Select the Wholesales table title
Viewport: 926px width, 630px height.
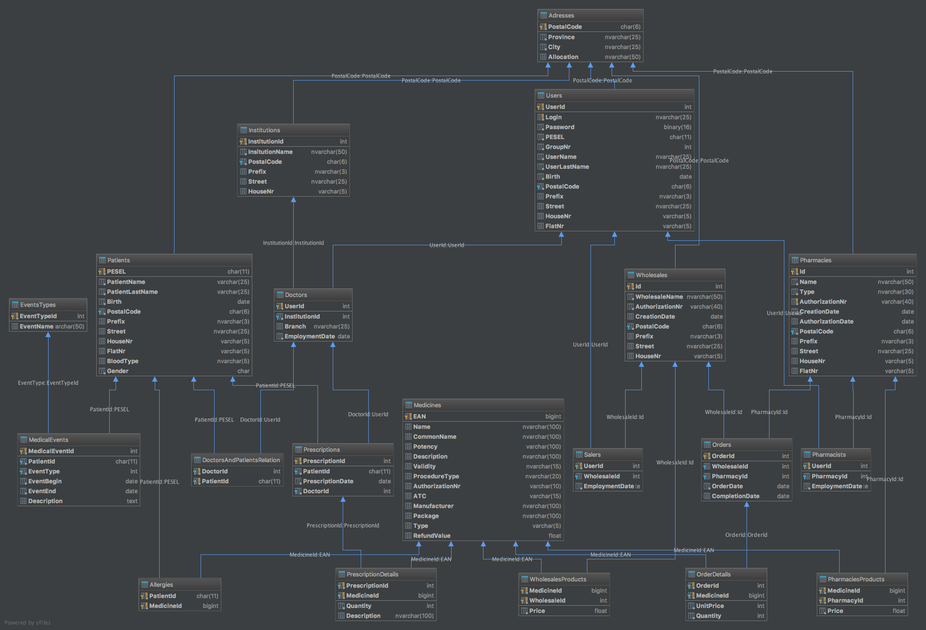651,275
